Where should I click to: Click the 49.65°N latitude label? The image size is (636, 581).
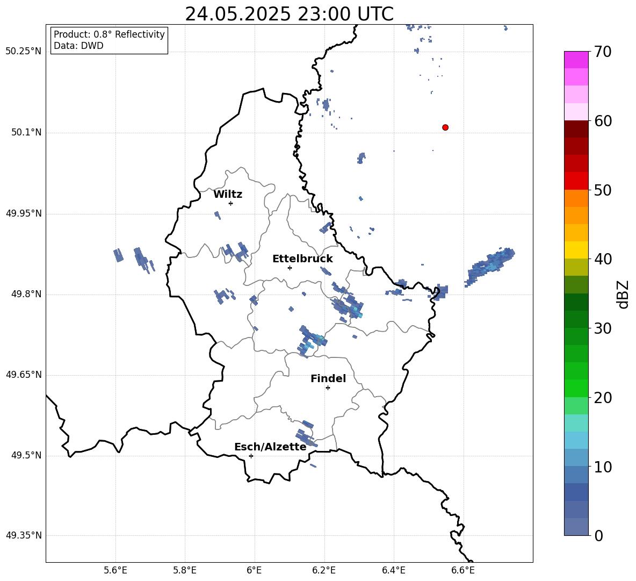pos(24,375)
